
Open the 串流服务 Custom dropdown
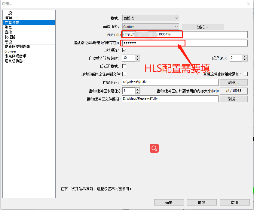coord(150,26)
